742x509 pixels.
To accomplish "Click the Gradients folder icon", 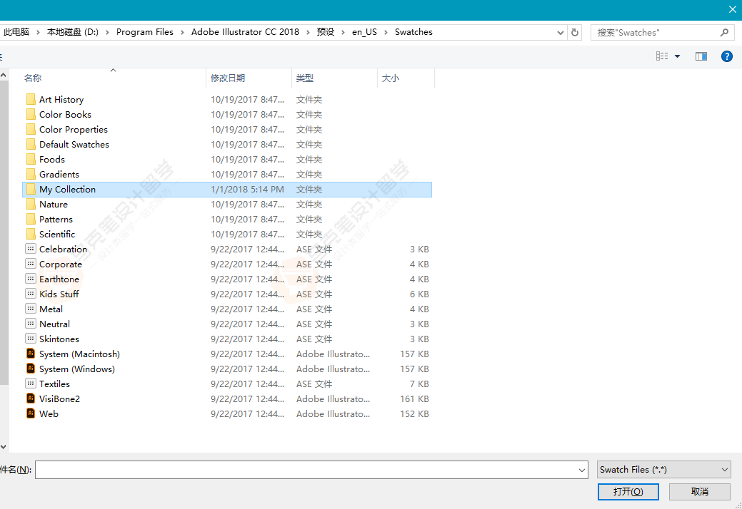I will [x=31, y=174].
